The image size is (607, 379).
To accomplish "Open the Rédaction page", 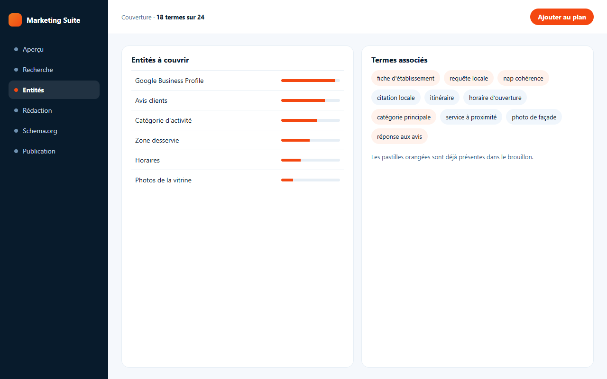I will pyautogui.click(x=54, y=110).
